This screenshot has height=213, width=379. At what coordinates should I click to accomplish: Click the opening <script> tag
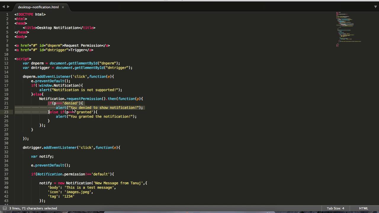coord(23,59)
